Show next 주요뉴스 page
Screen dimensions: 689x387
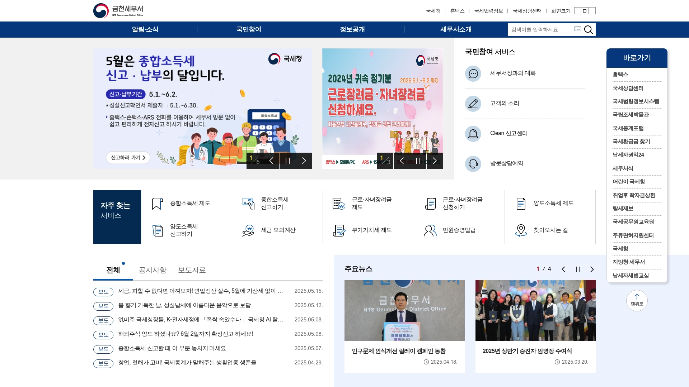592,269
